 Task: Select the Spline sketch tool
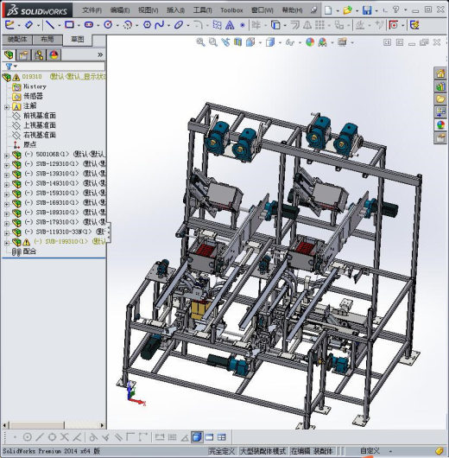(160, 25)
